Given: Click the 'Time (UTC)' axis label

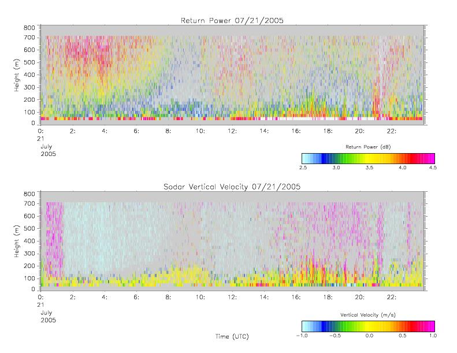Looking at the screenshot, I should pos(232,336).
